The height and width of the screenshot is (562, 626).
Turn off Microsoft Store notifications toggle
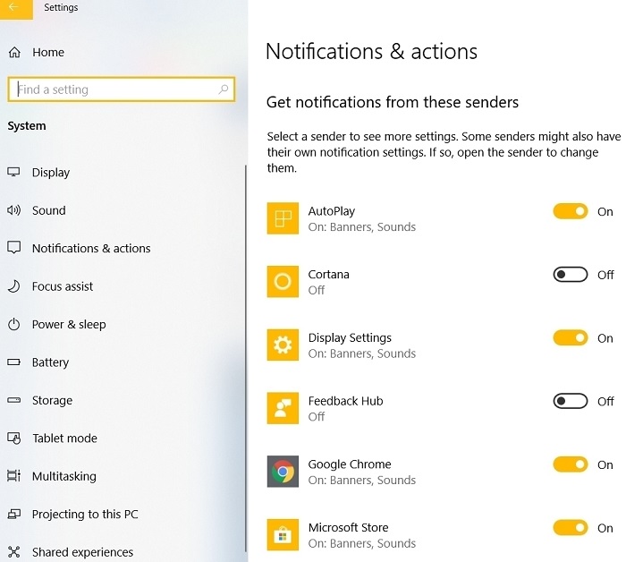point(571,528)
